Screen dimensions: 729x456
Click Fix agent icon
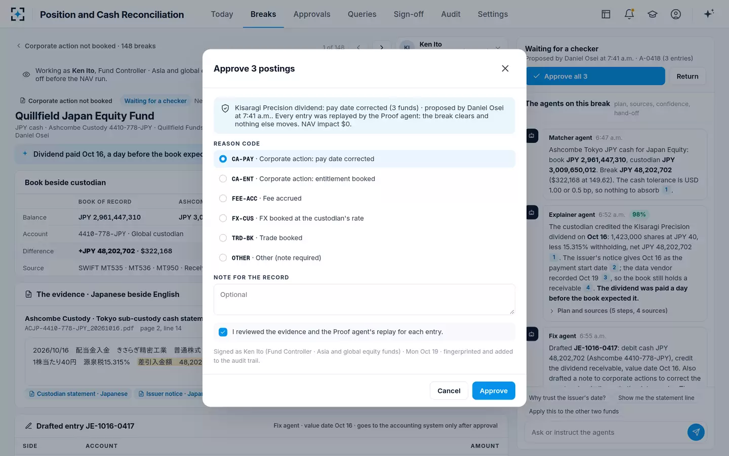tap(532, 334)
